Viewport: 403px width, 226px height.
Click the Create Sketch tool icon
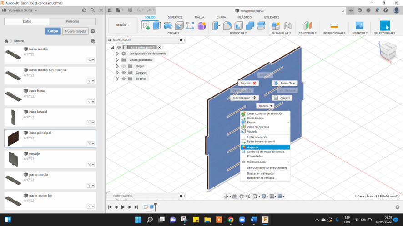click(146, 26)
